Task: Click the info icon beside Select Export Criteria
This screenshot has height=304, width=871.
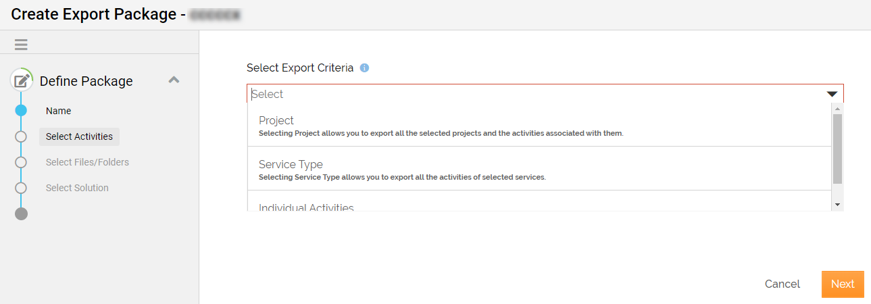Action: coord(364,68)
